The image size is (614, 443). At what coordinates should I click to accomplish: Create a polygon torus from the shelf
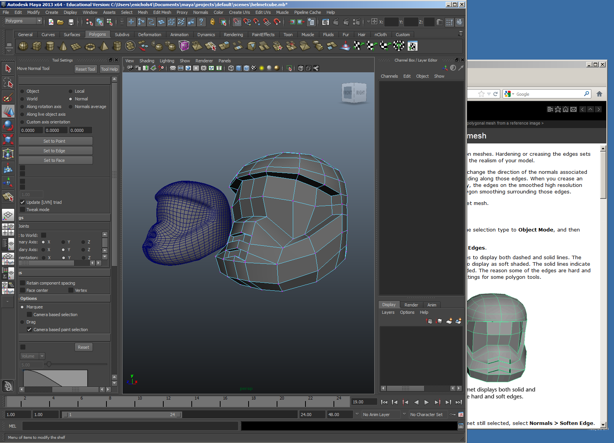(90, 47)
